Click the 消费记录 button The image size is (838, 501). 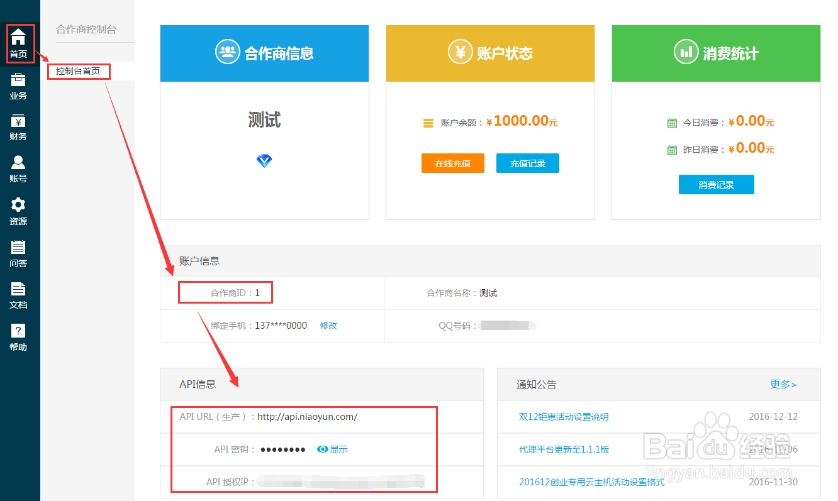coord(716,184)
